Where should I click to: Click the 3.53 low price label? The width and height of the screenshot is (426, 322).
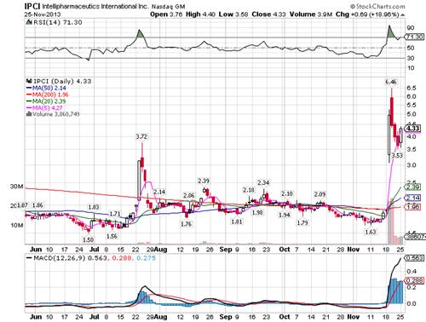pyautogui.click(x=397, y=155)
